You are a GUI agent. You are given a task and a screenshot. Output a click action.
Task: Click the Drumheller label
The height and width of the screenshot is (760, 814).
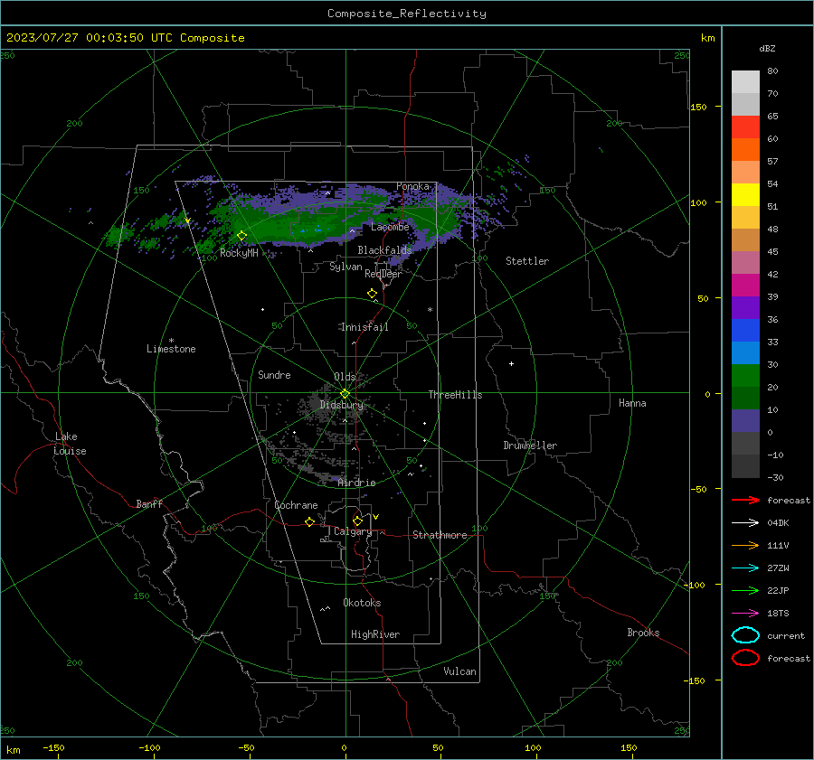530,446
